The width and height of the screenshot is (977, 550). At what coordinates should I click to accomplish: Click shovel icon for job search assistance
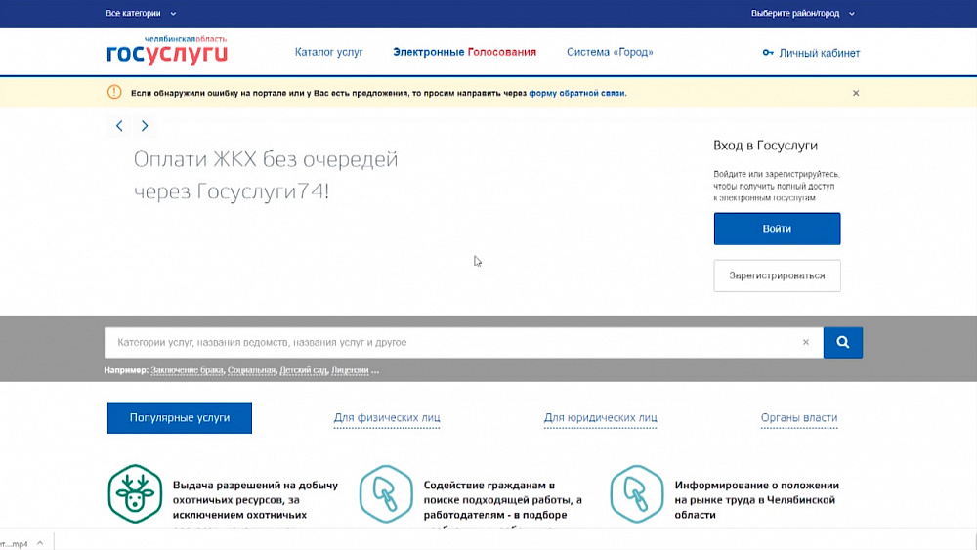pyautogui.click(x=386, y=494)
